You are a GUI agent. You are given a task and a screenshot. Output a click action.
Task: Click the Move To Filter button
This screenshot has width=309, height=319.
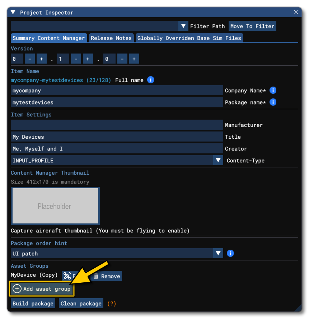tap(252, 26)
